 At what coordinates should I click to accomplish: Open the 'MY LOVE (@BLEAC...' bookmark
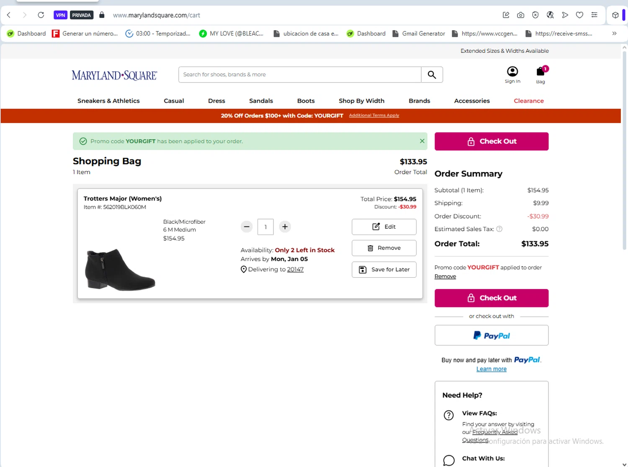[231, 34]
